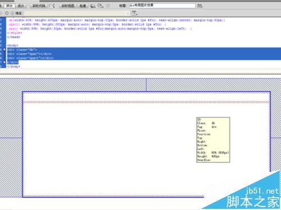Collapse code at the closing div marker
The image size is (281, 210).
(4, 62)
